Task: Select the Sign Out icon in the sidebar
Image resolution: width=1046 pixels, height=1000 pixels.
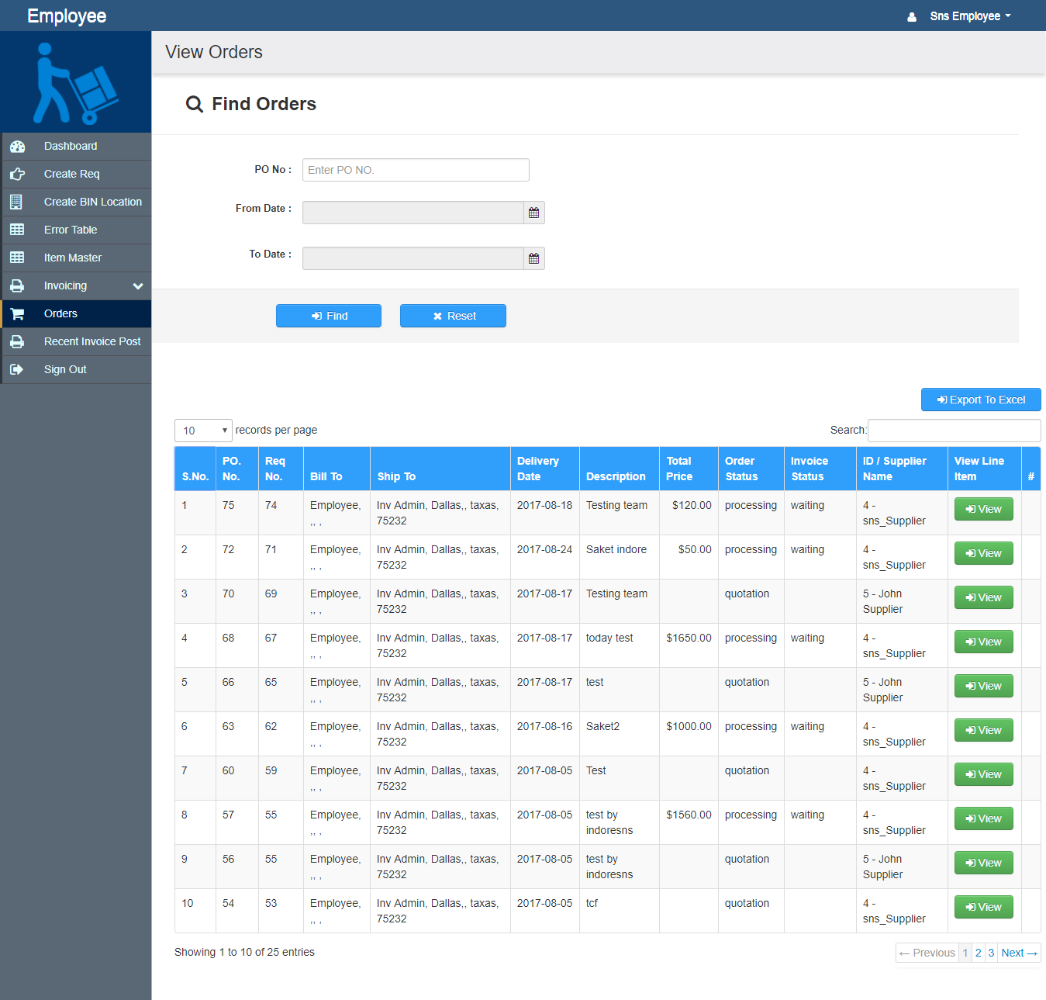Action: pyautogui.click(x=17, y=369)
